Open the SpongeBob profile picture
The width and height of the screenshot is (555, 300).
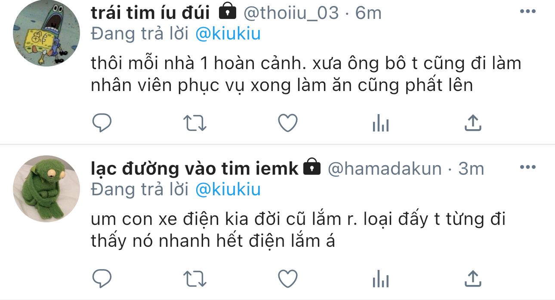pyautogui.click(x=46, y=33)
